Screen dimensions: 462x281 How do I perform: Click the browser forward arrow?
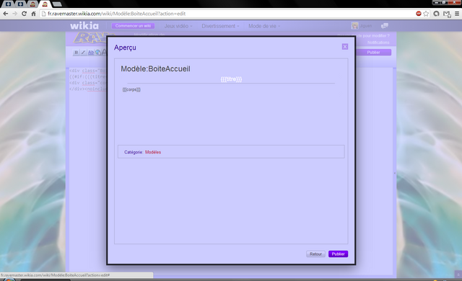point(14,14)
